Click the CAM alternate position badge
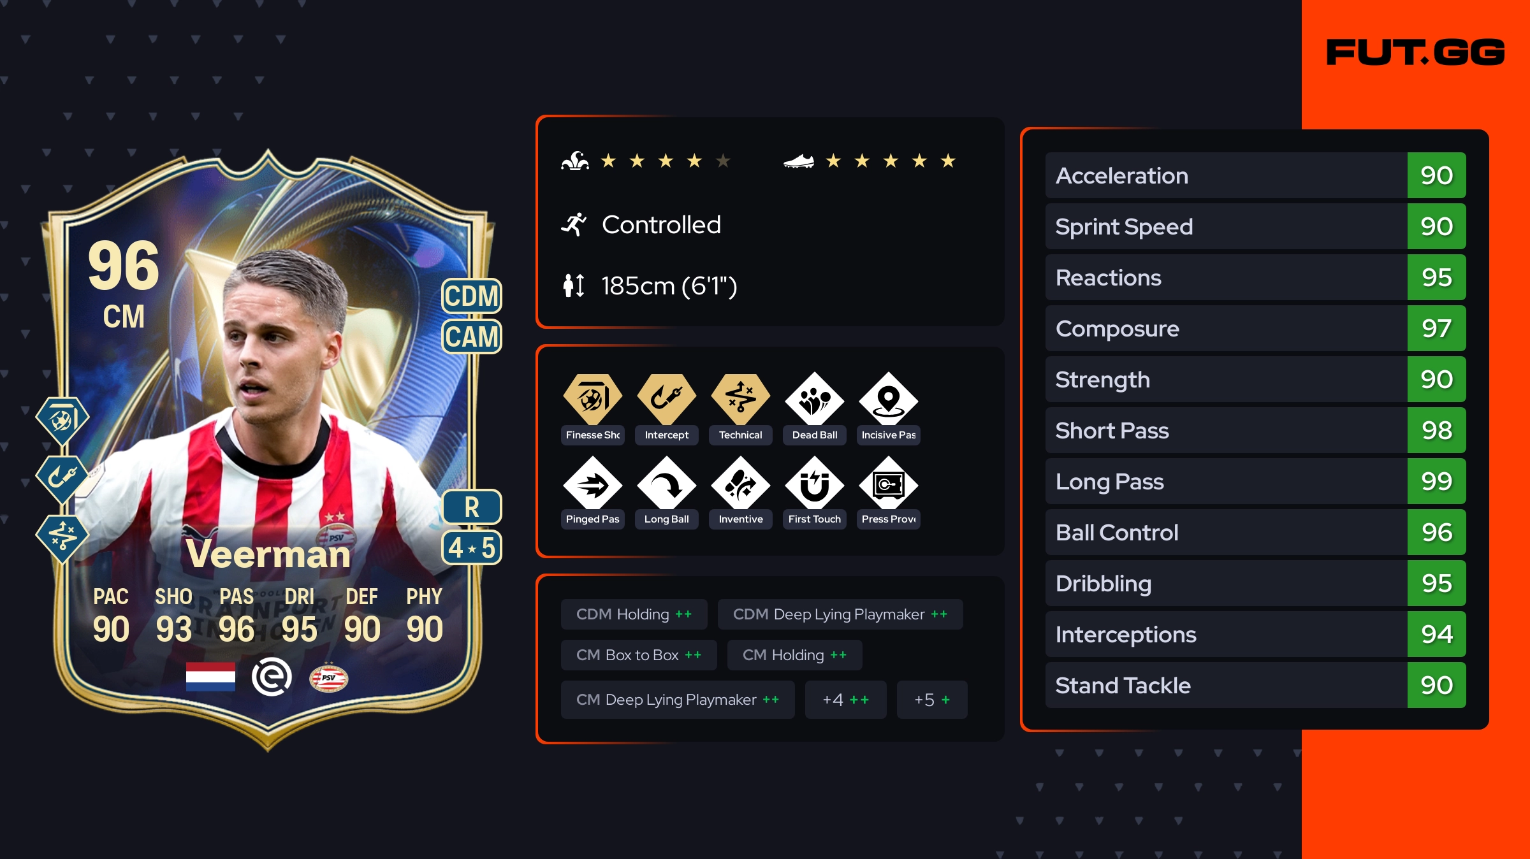The image size is (1530, 859). pos(472,336)
